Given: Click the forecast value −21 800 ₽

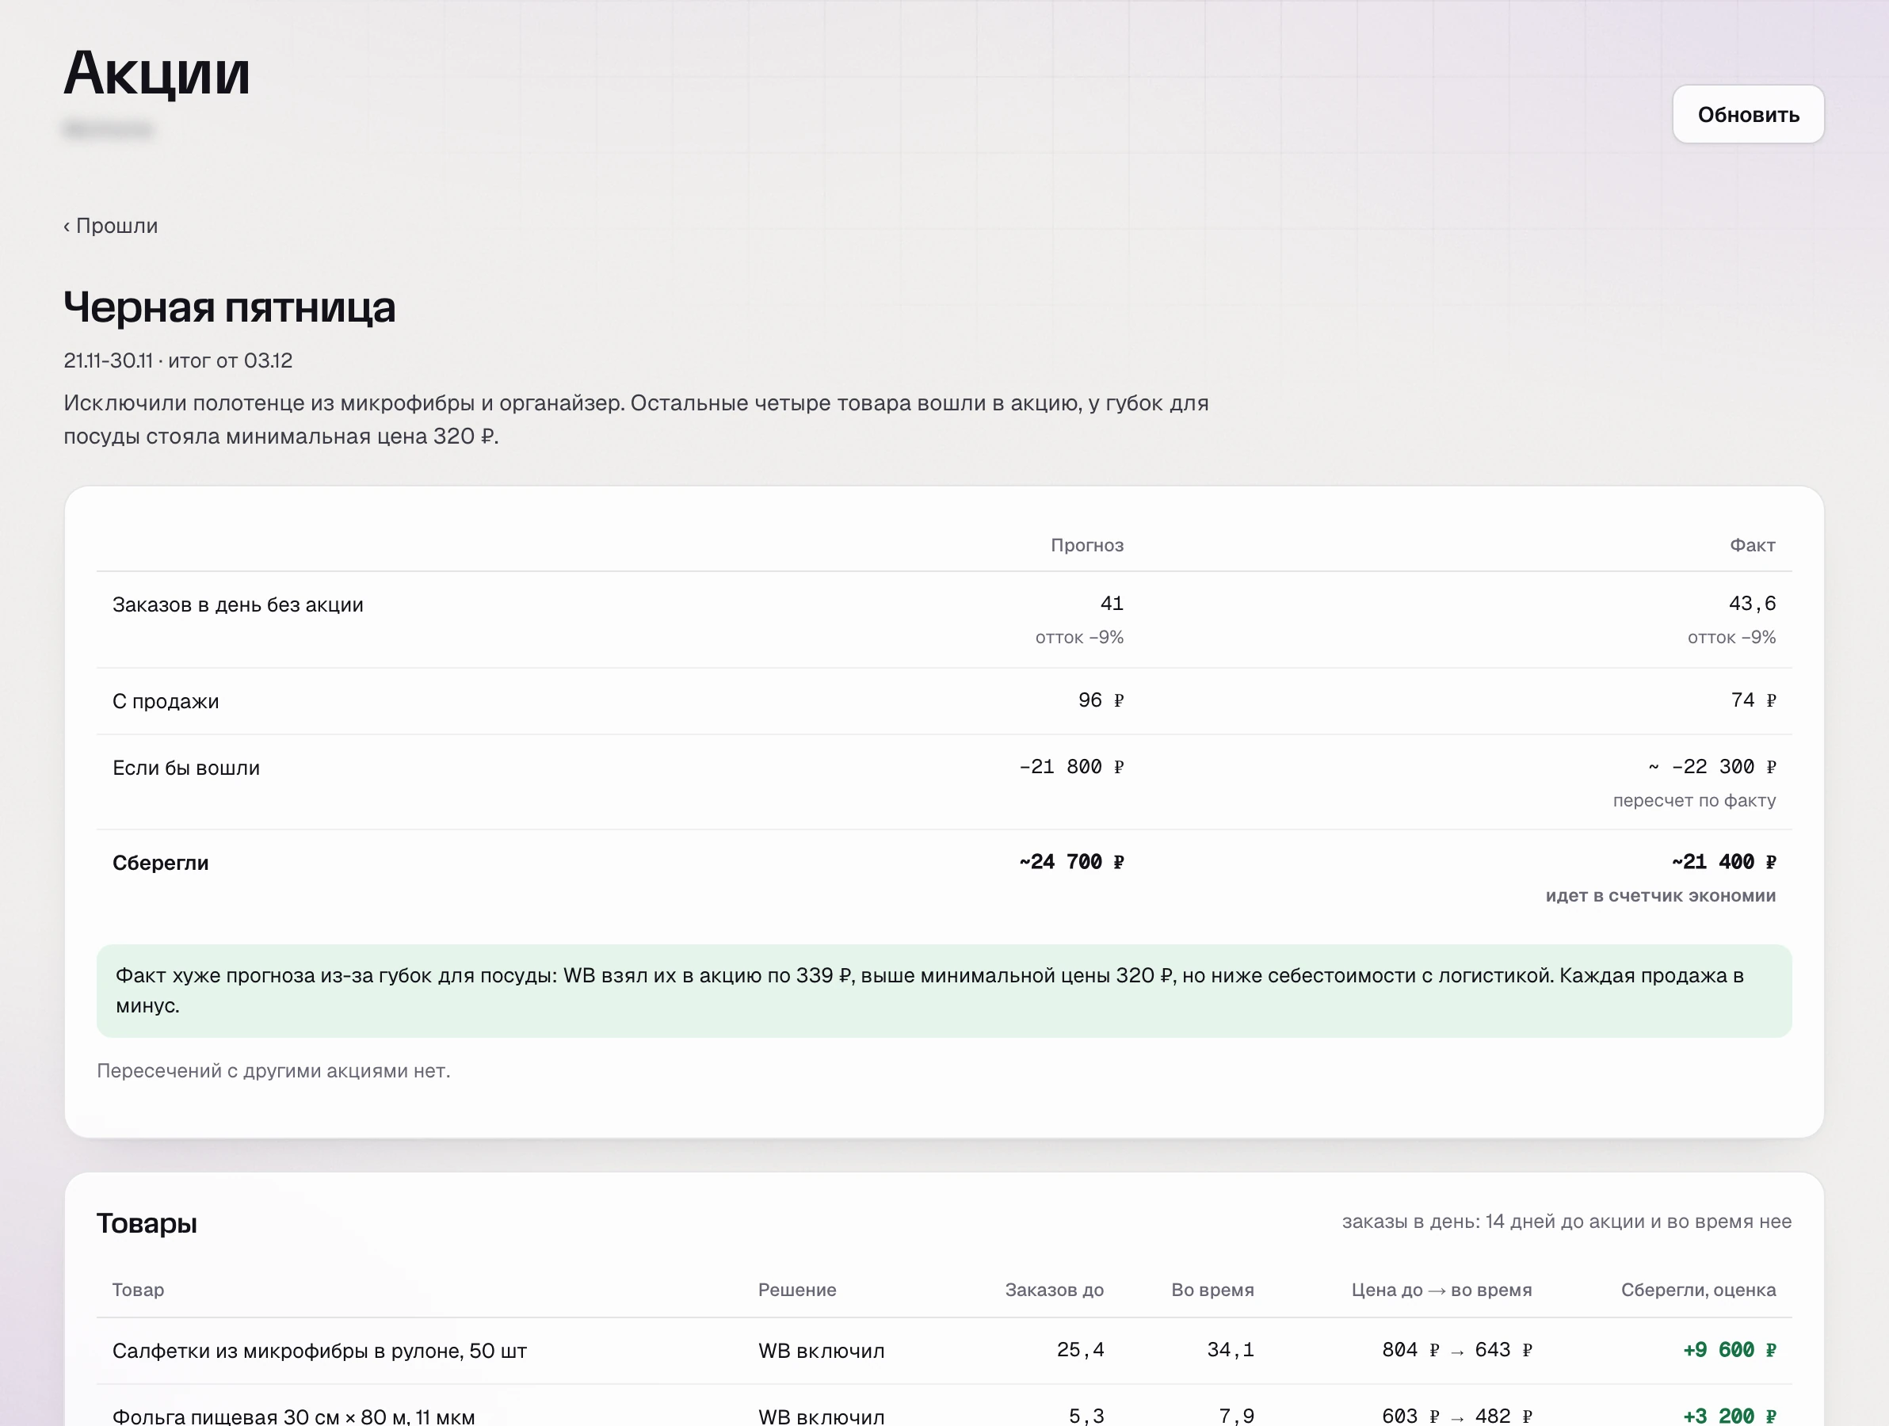Looking at the screenshot, I should [1071, 767].
